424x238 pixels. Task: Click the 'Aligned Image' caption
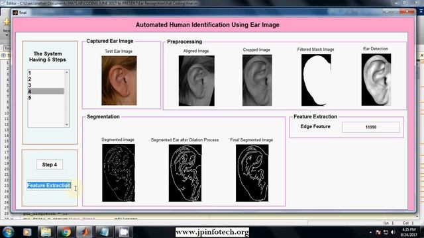(x=196, y=51)
